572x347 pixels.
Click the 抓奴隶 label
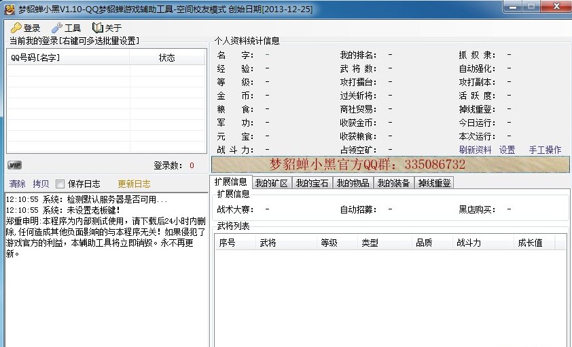pyautogui.click(x=477, y=55)
